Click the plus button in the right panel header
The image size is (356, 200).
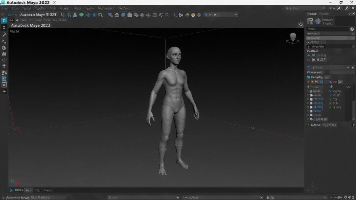pos(349,14)
